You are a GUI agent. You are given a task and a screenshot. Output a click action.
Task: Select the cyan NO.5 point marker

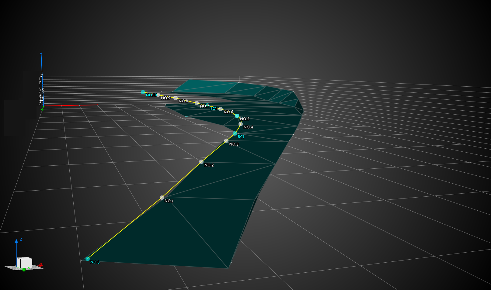point(237,116)
